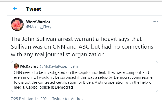The height and width of the screenshot is (109, 162).
Task: Click the Tweet page header title
Action: (34, 9)
